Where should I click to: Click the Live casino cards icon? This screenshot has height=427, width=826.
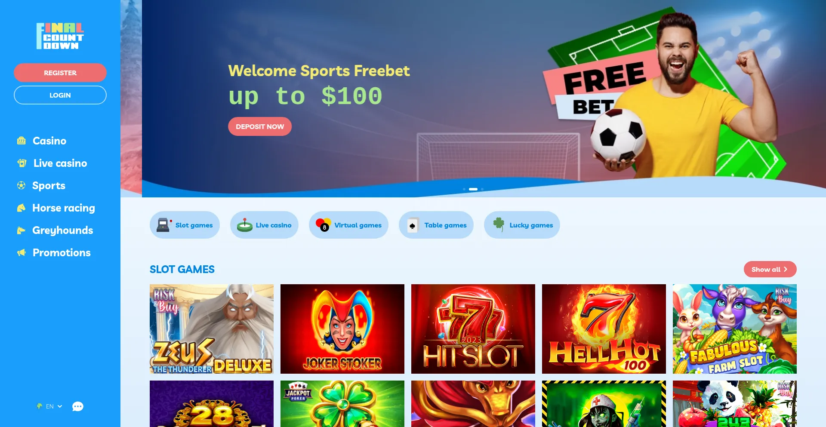tap(22, 163)
